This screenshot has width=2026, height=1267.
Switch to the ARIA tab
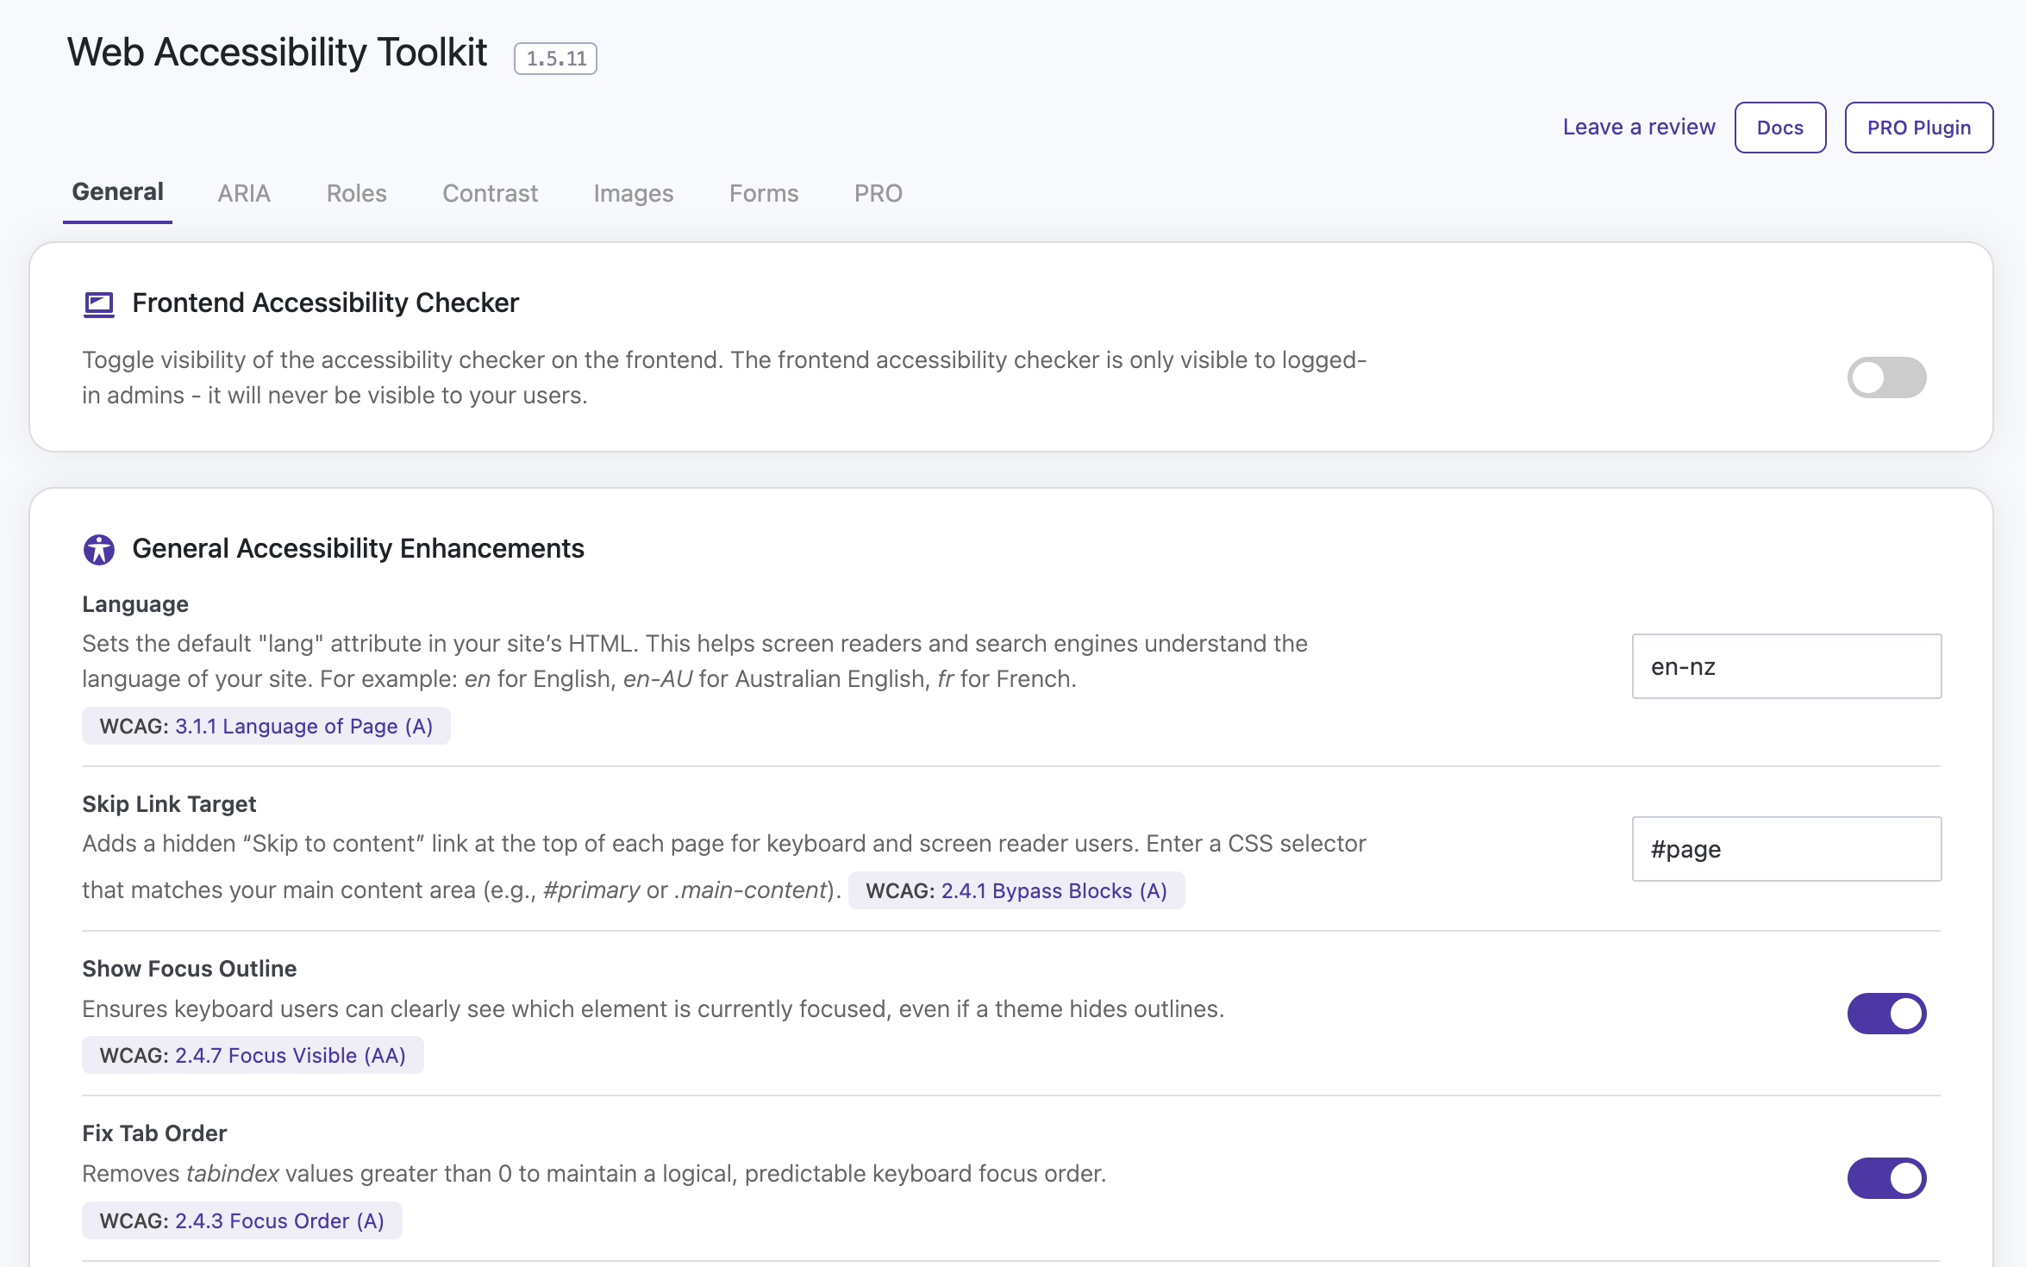(x=244, y=193)
